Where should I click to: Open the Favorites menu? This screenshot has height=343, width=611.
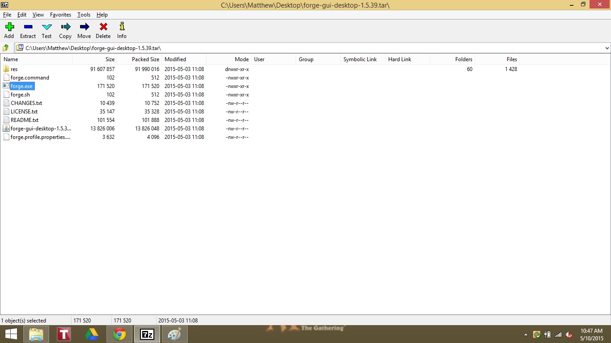pyautogui.click(x=60, y=15)
